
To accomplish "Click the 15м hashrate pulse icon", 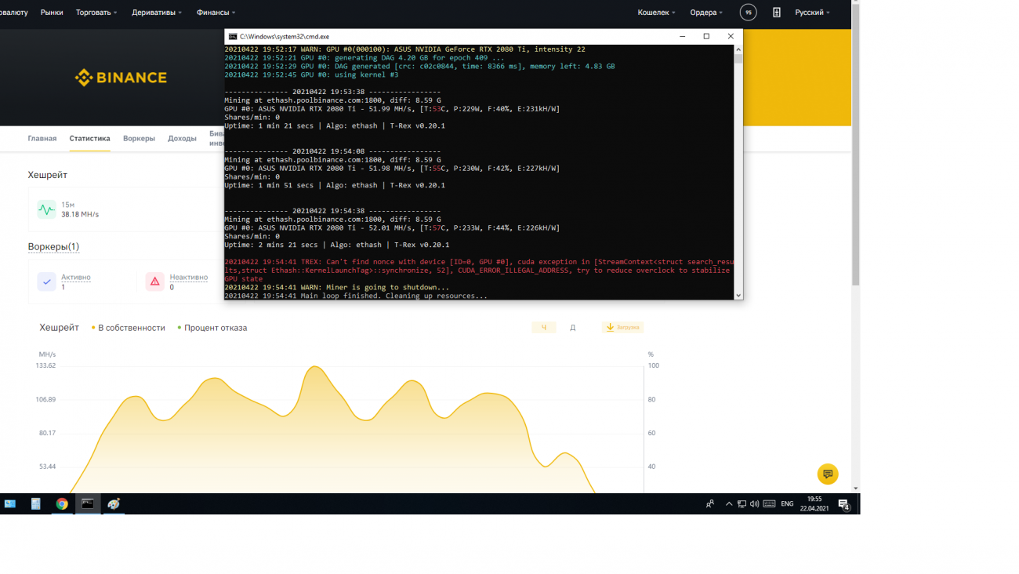I will coord(46,209).
